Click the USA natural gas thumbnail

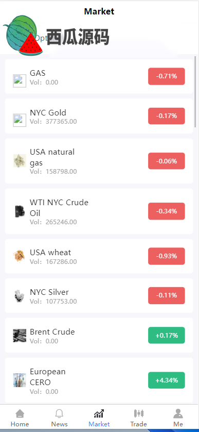coord(20,161)
